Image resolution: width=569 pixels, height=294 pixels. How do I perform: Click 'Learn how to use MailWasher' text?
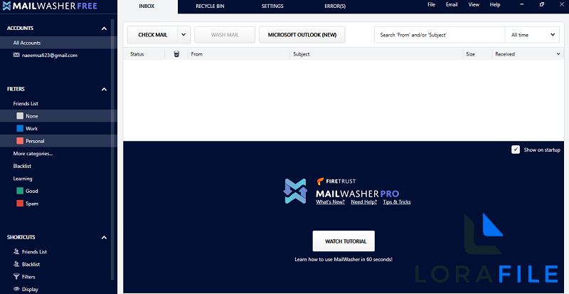pyautogui.click(x=344, y=260)
